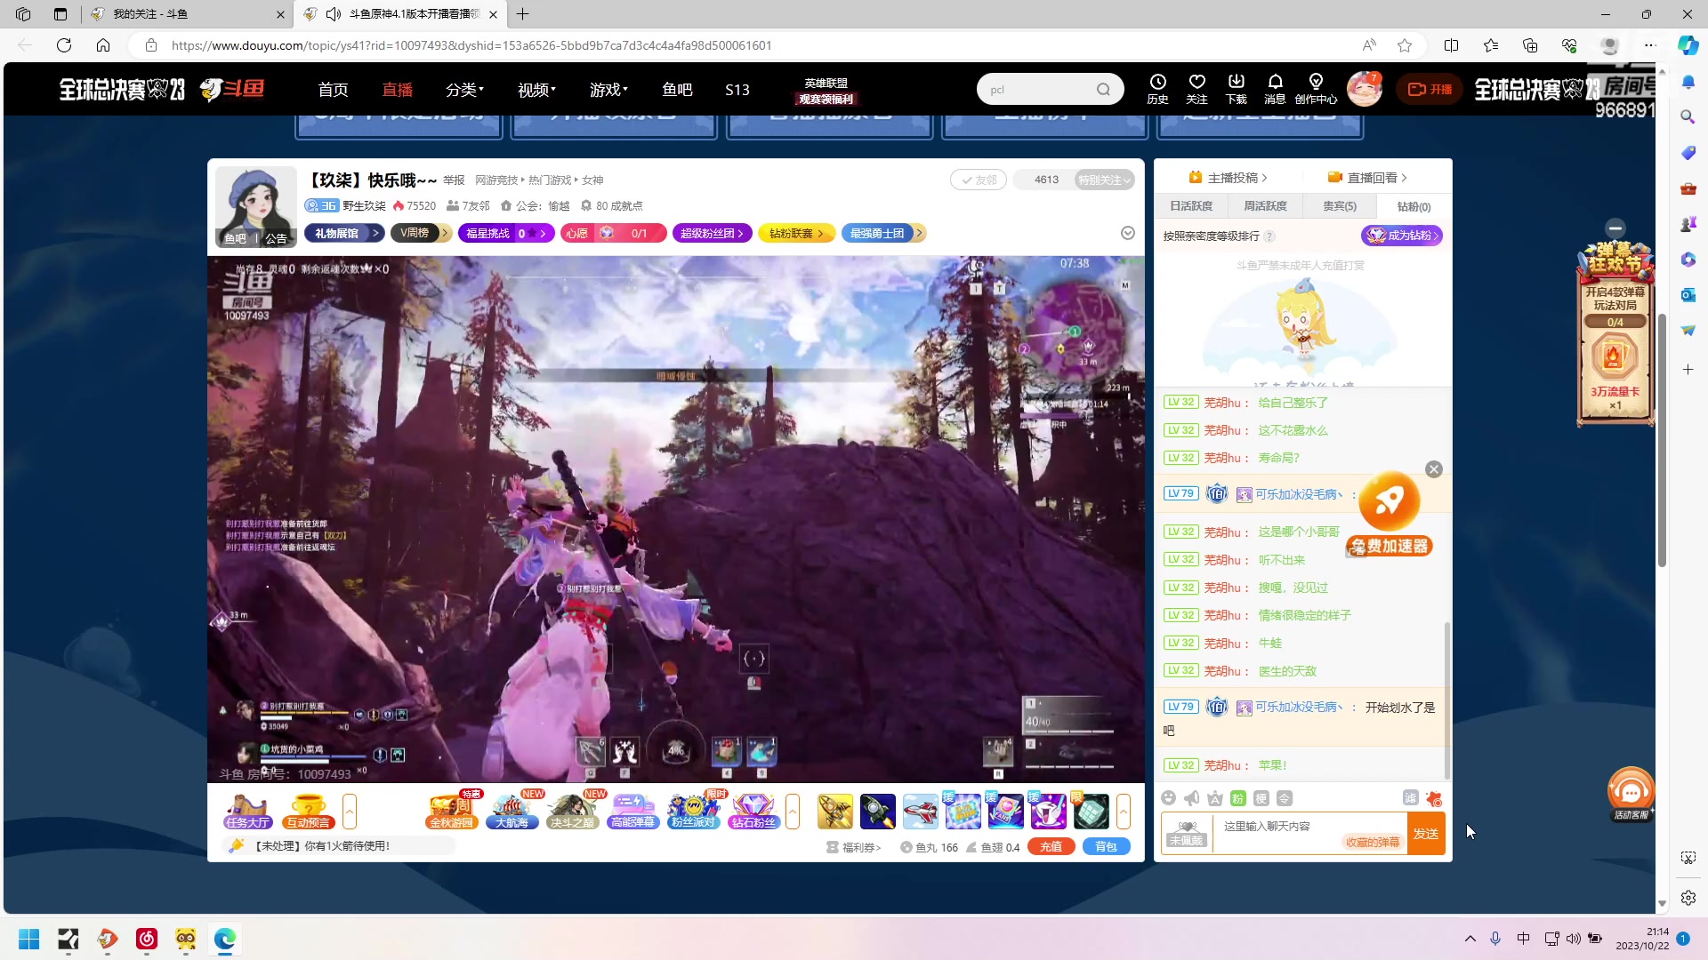Open the 下载 download icon in header
Image resolution: width=1708 pixels, height=960 pixels.
[1236, 89]
